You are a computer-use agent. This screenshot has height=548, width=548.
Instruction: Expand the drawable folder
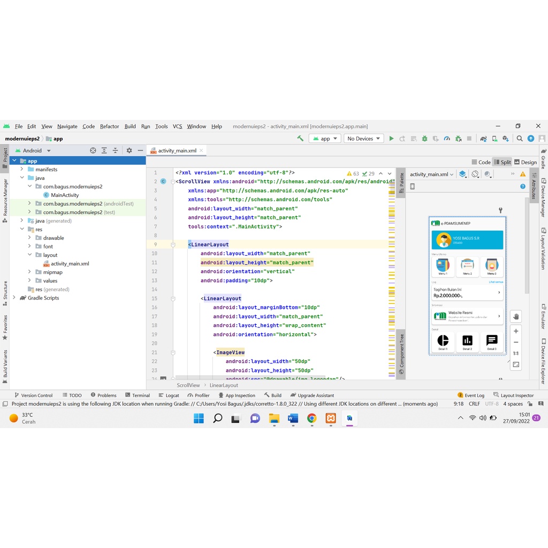point(29,238)
